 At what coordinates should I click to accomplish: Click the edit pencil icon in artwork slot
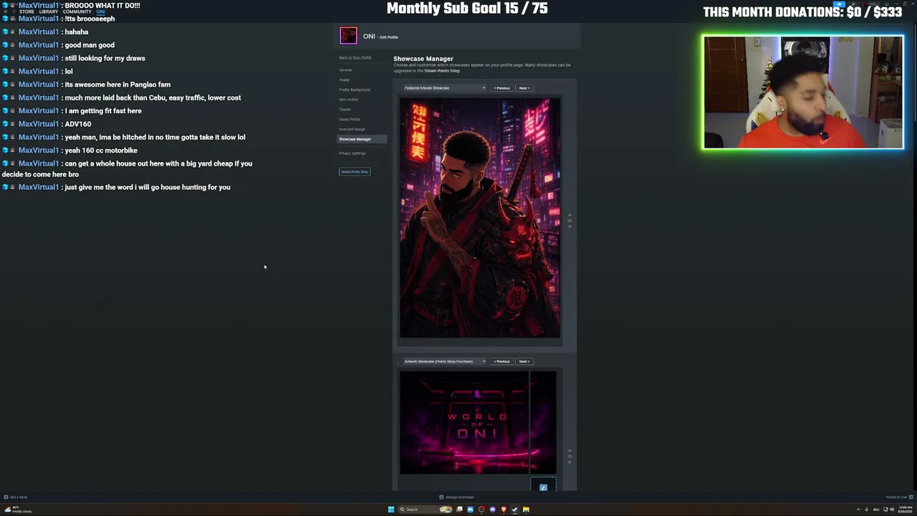click(543, 487)
